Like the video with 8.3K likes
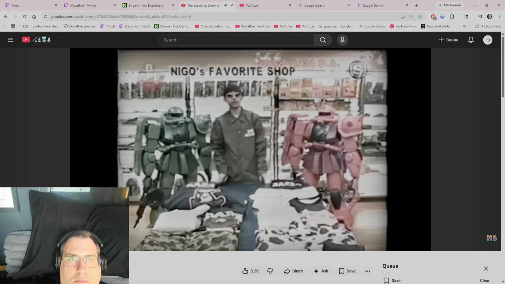Image resolution: width=505 pixels, height=284 pixels. (x=251, y=271)
